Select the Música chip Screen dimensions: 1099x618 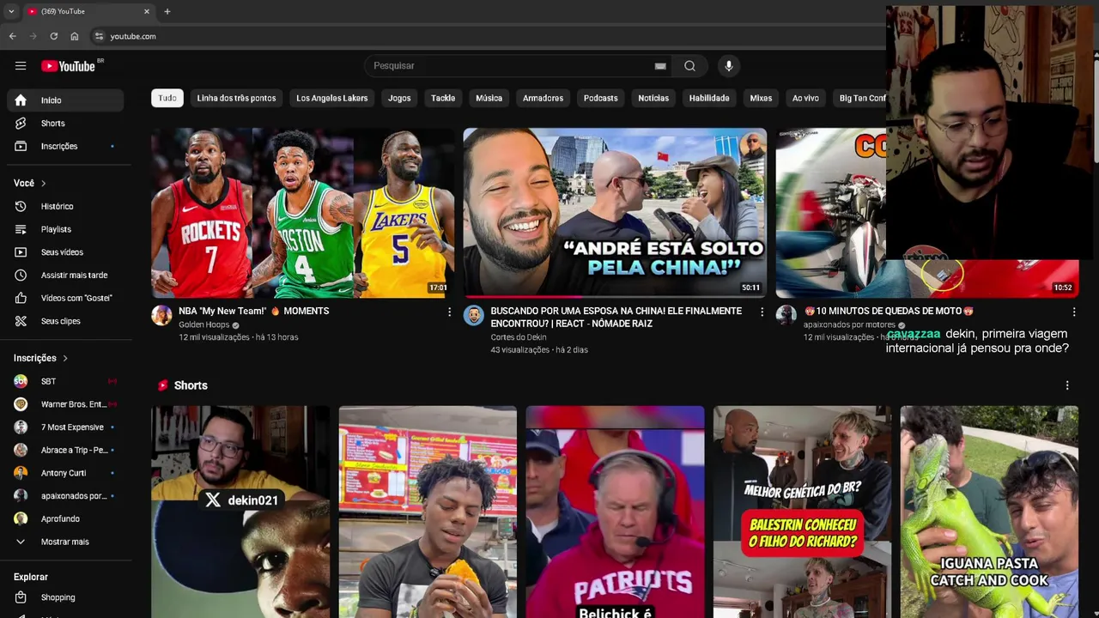pyautogui.click(x=489, y=98)
